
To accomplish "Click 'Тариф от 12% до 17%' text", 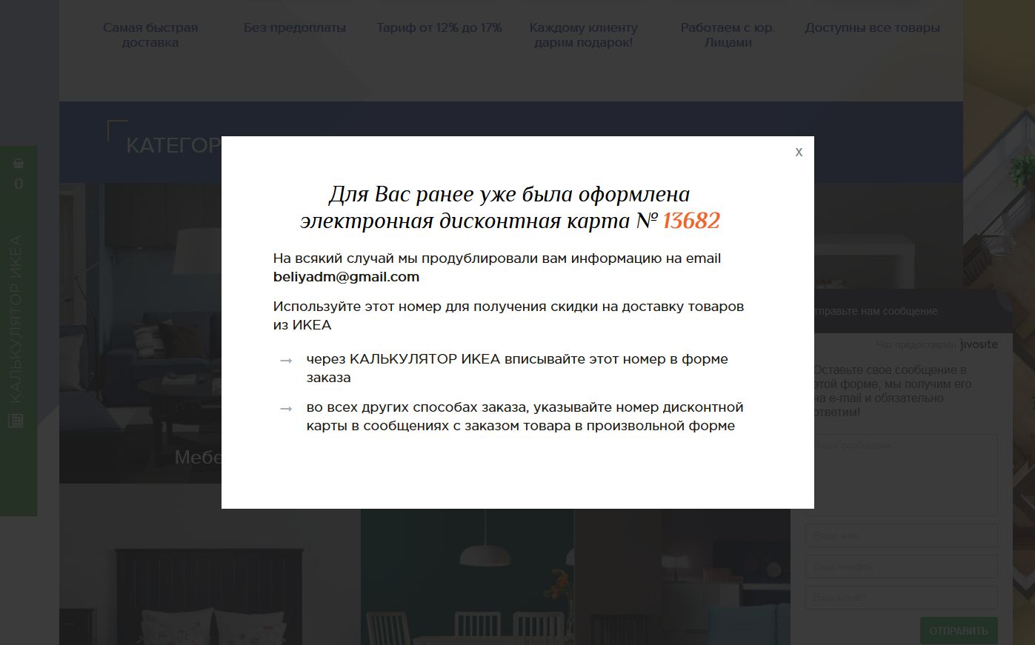I will [x=439, y=27].
